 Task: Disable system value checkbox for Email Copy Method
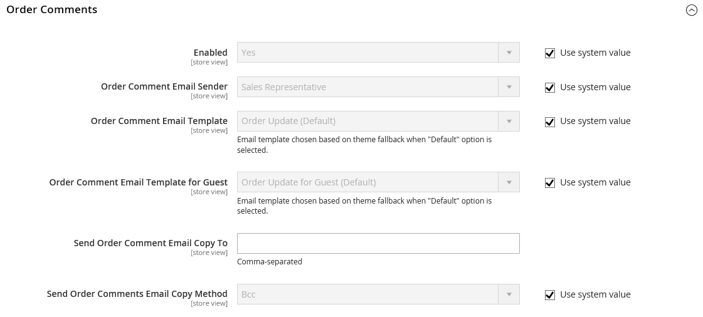[550, 295]
